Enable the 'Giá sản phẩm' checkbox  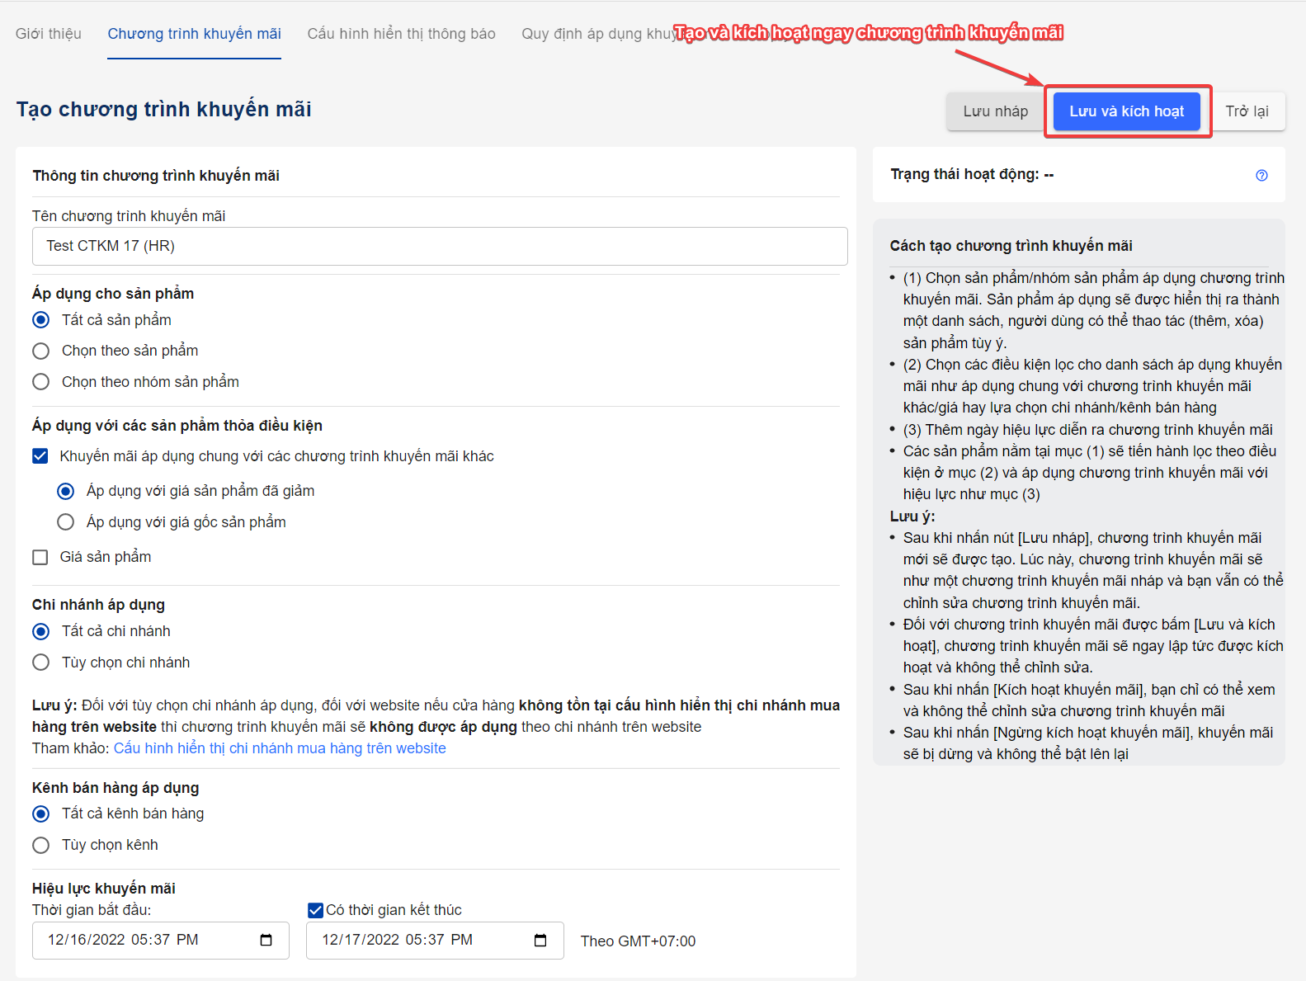(40, 558)
